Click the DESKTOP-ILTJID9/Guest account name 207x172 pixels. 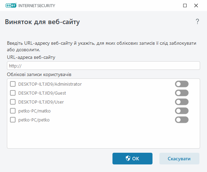click(42, 93)
